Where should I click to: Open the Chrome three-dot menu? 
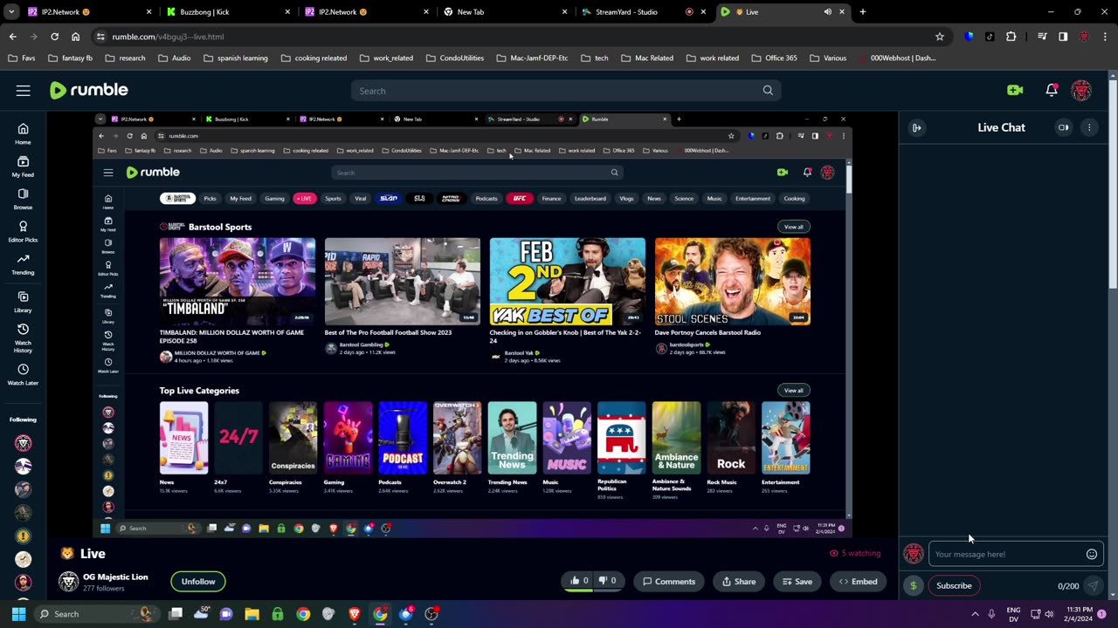point(1106,37)
